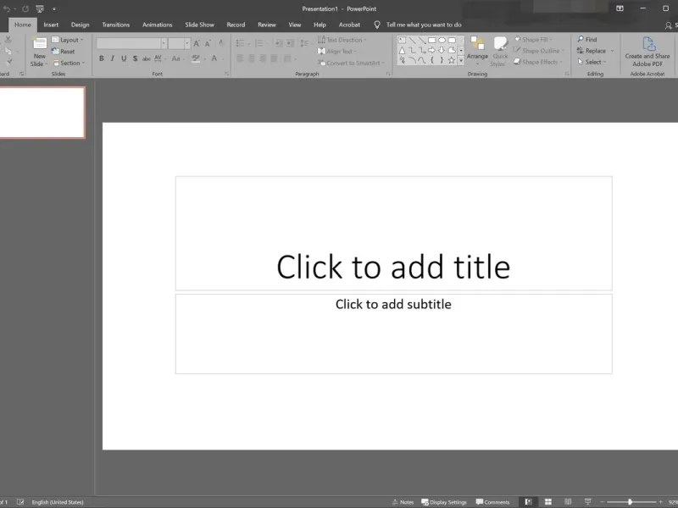Switch to the Design tab
The image size is (678, 508).
tap(80, 25)
